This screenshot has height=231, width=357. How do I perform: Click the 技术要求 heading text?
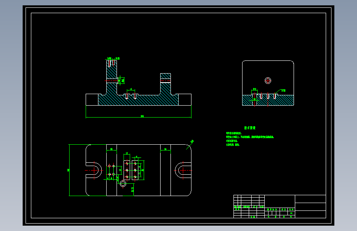click(x=250, y=128)
